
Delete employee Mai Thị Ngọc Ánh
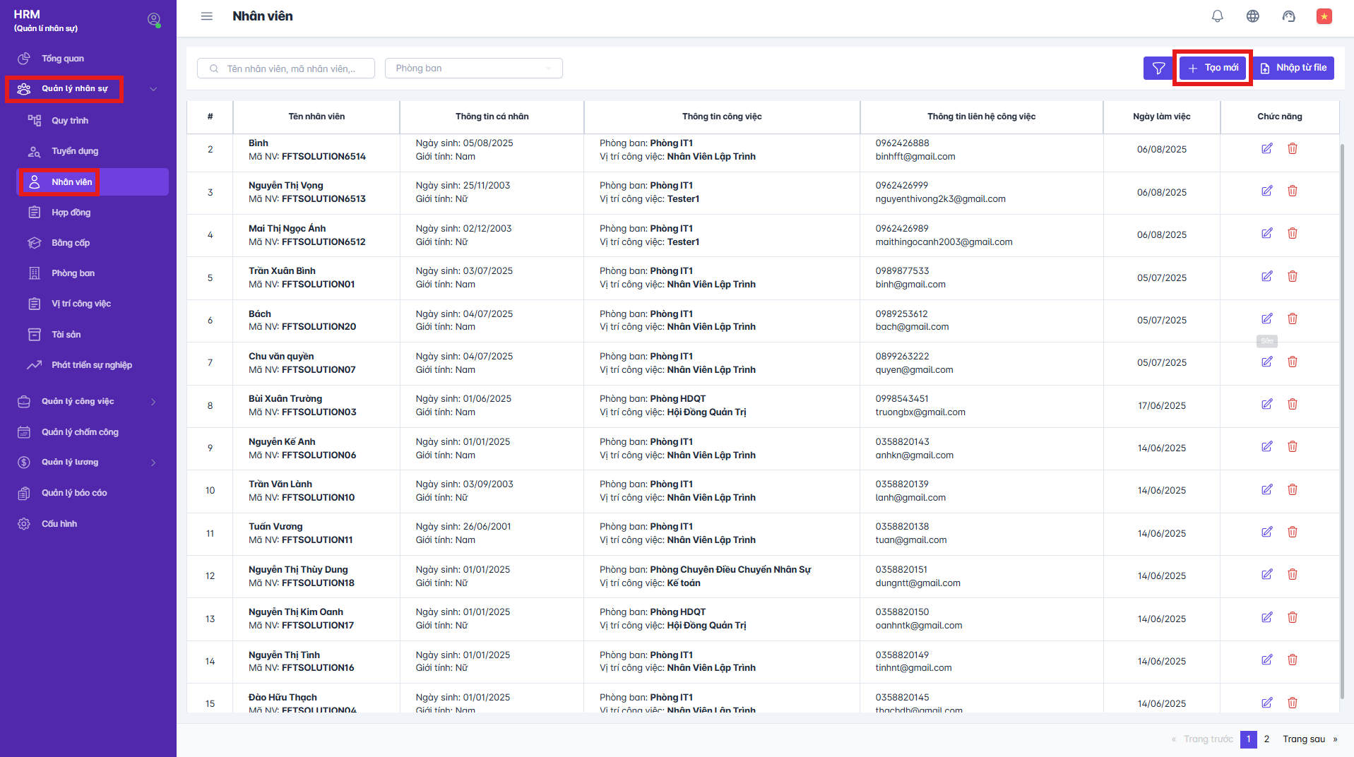pos(1292,234)
